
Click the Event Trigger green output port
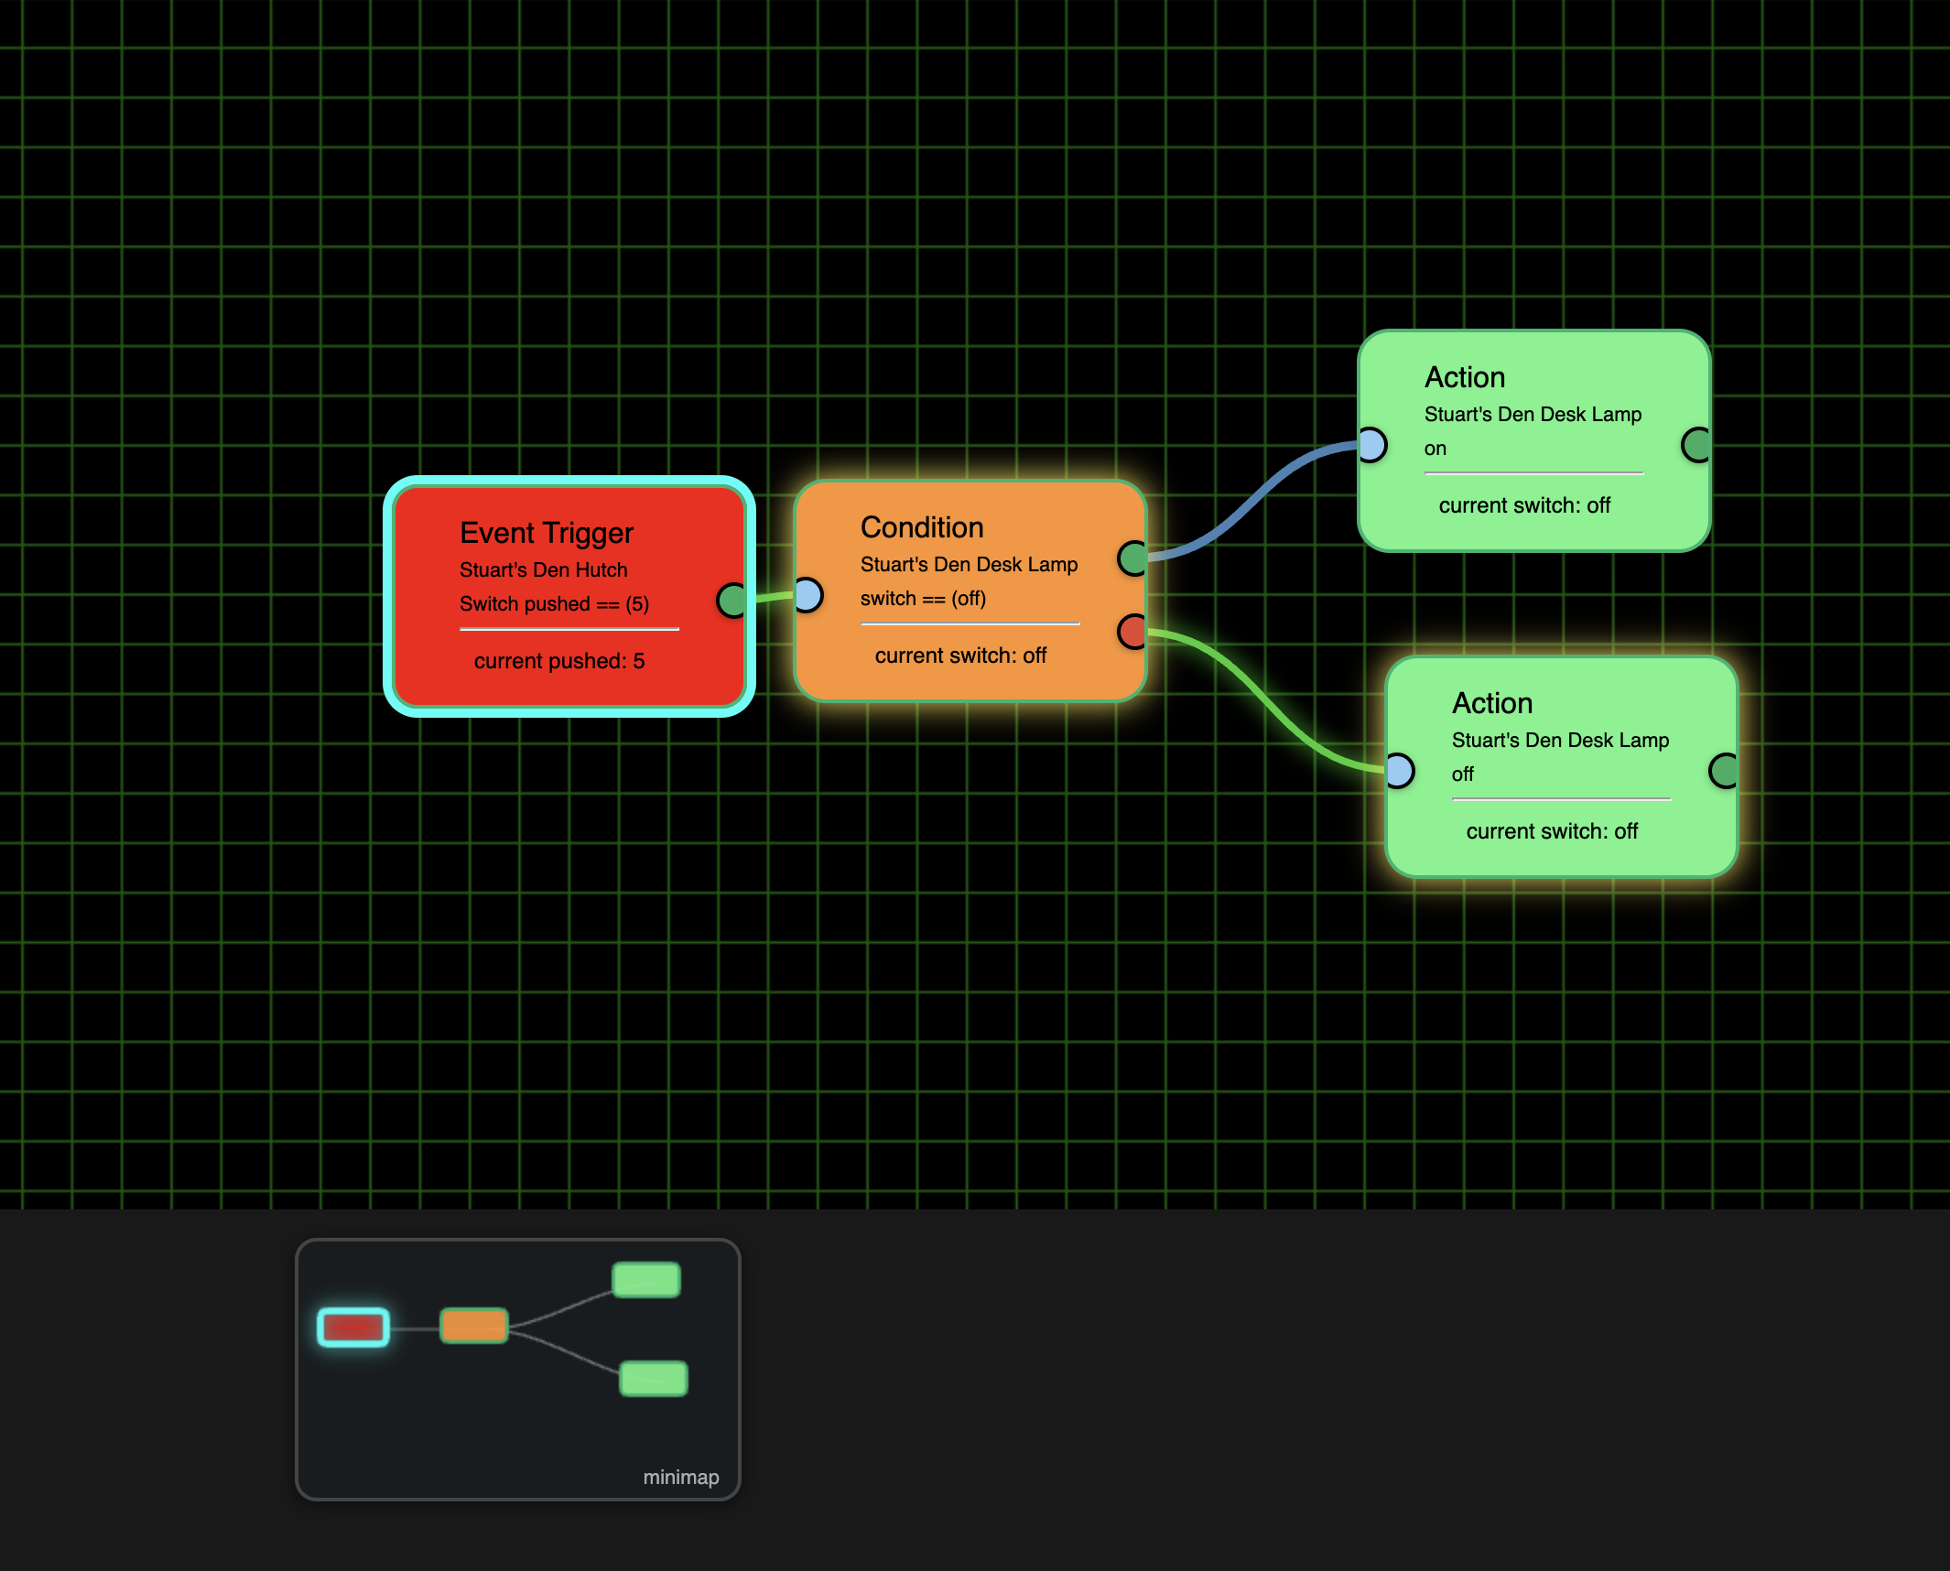[732, 601]
